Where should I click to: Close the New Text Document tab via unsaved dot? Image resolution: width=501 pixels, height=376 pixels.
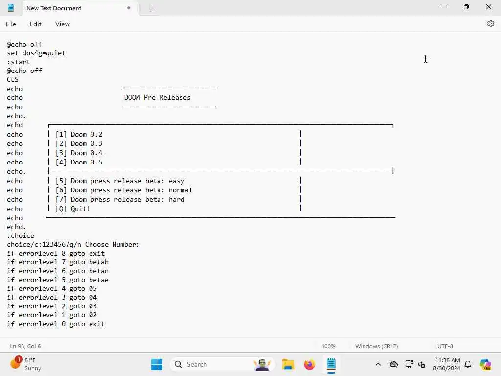(x=129, y=8)
